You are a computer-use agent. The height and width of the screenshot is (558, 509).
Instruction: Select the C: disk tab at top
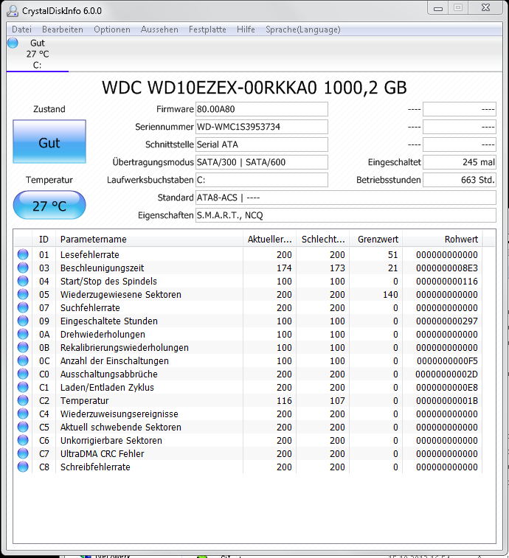pyautogui.click(x=38, y=54)
